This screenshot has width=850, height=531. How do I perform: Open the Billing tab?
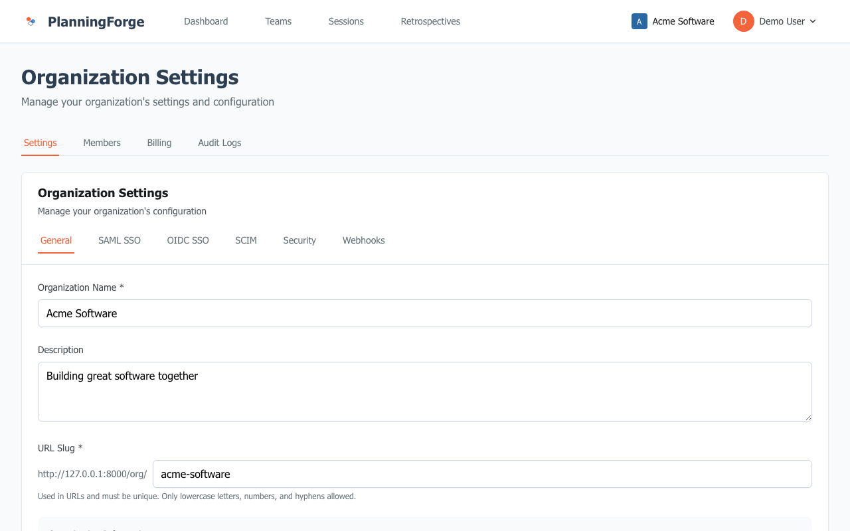coord(159,143)
